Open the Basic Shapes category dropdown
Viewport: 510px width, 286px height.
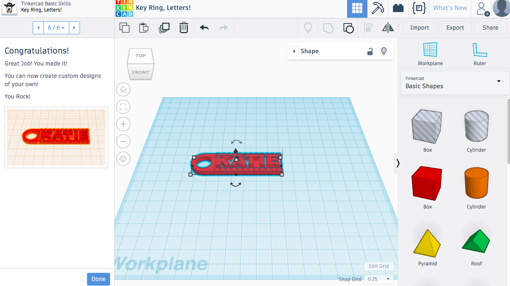click(x=498, y=82)
